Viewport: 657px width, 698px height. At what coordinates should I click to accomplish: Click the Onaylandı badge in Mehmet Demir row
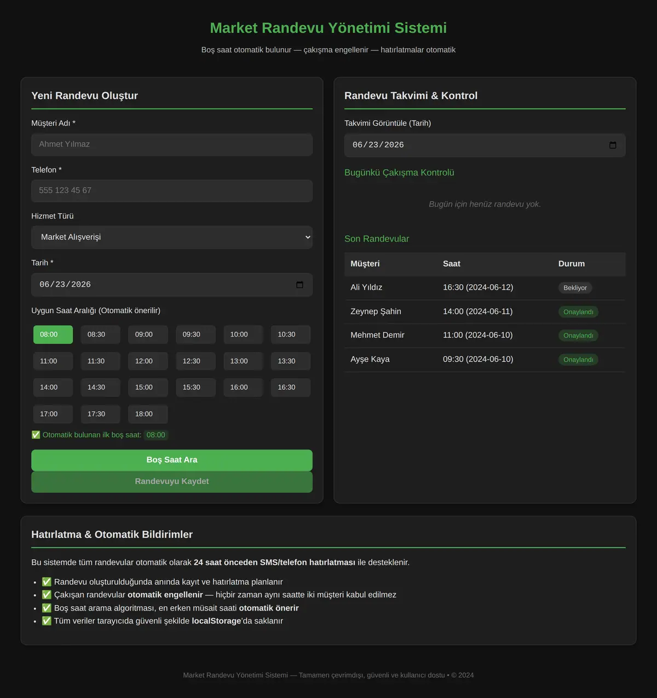tap(578, 336)
